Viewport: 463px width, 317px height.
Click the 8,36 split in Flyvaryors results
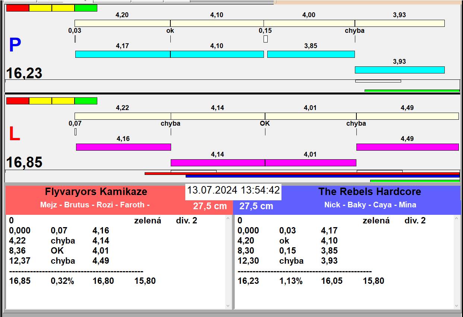pos(18,251)
